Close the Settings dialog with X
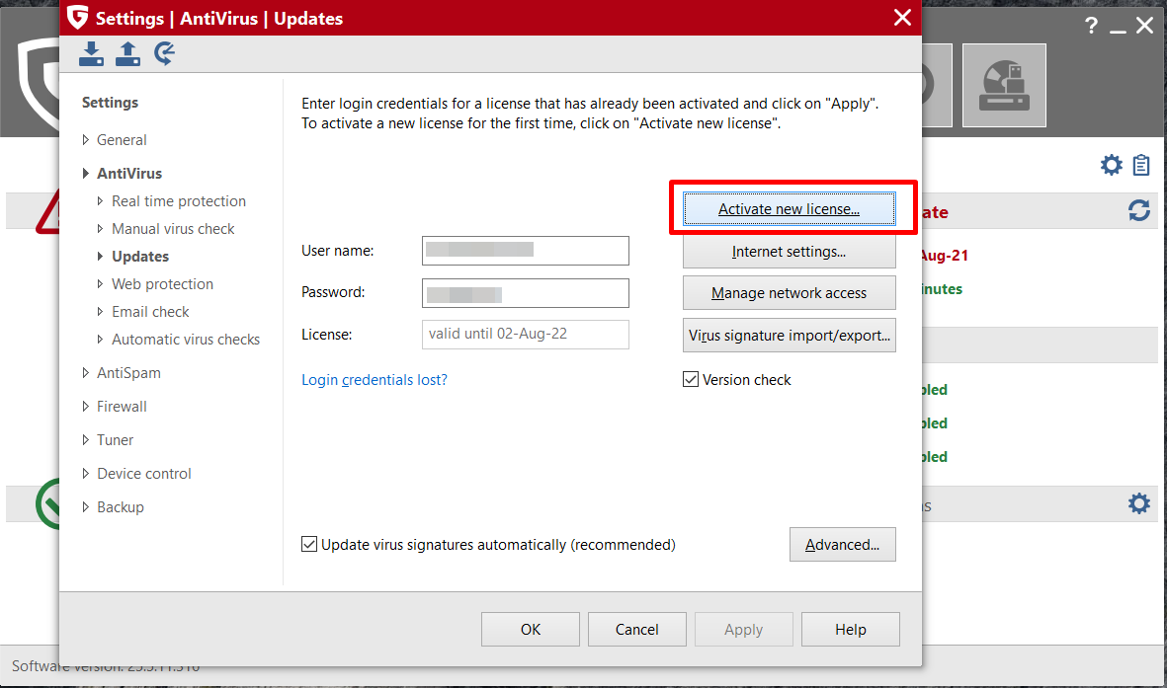1167x688 pixels. click(902, 17)
